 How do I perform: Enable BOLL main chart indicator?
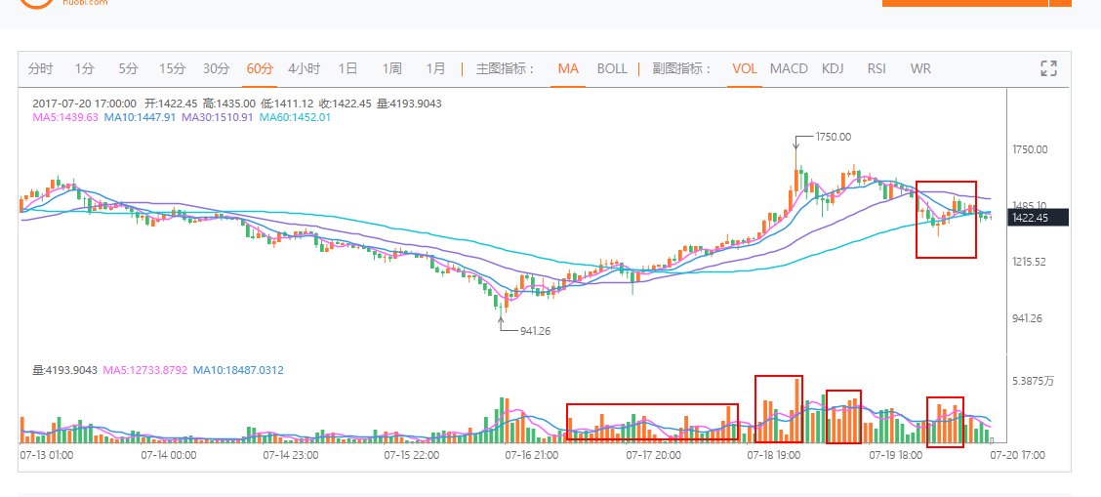tap(612, 68)
